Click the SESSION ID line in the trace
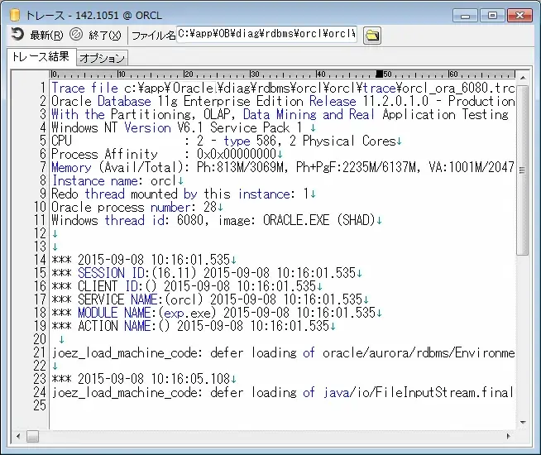Viewport: 541px width, 455px height. pyautogui.click(x=207, y=273)
